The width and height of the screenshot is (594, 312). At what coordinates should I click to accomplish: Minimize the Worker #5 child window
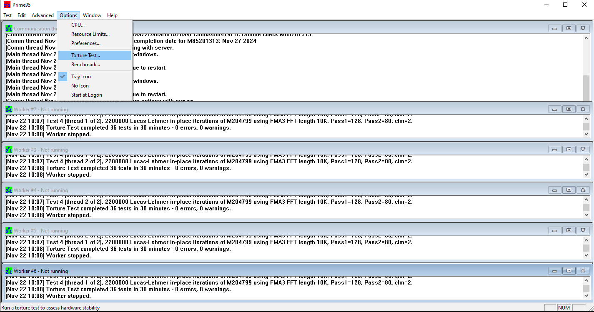pyautogui.click(x=554, y=230)
